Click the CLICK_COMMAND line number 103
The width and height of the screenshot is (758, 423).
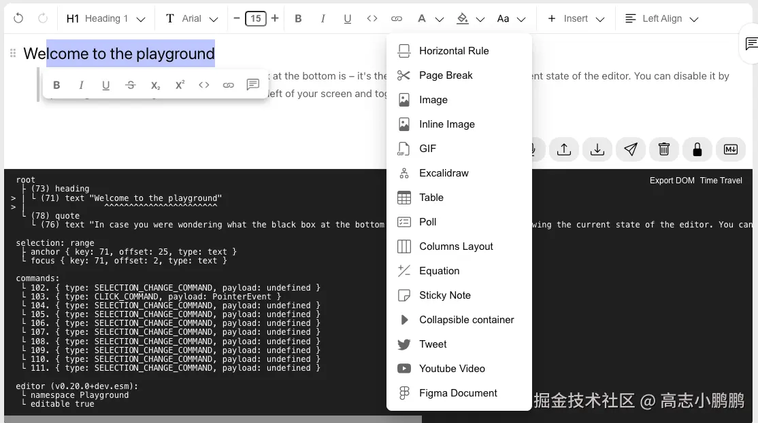[156, 296]
